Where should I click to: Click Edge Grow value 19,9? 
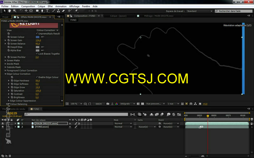pyautogui.click(x=37, y=88)
